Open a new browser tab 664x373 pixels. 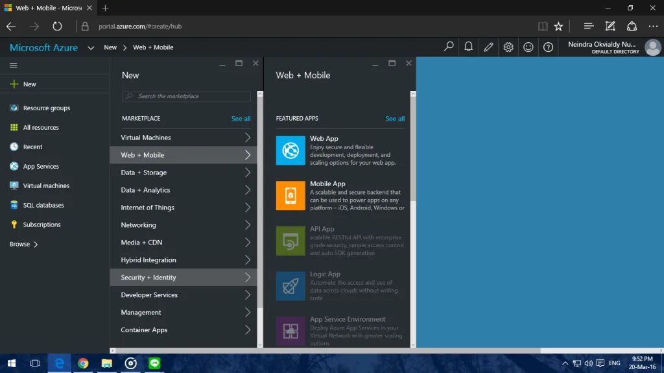(105, 8)
